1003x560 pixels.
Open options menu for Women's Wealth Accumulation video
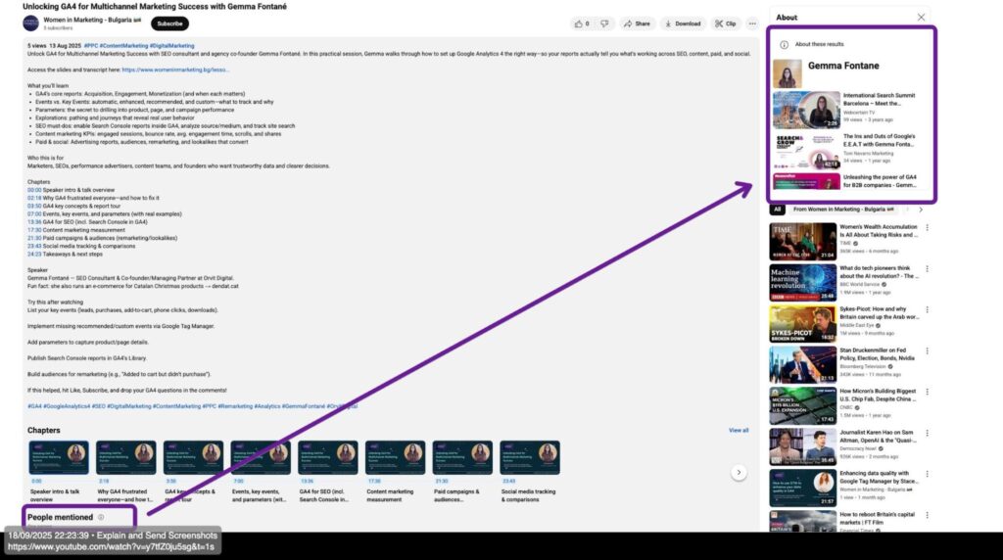(x=928, y=227)
